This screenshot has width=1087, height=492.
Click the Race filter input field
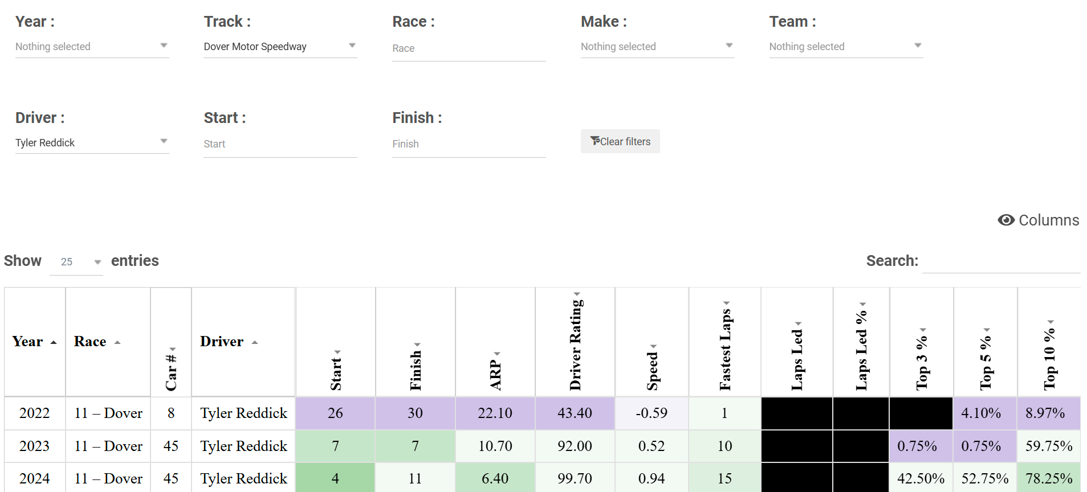click(469, 48)
